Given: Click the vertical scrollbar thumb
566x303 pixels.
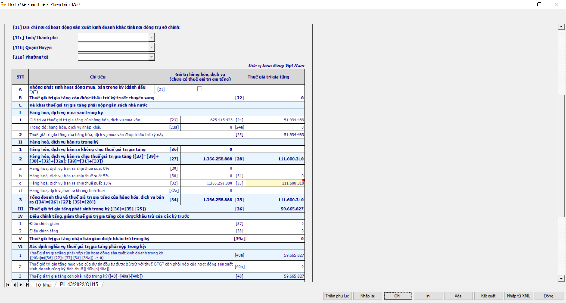Looking at the screenshot, I should click(x=561, y=156).
